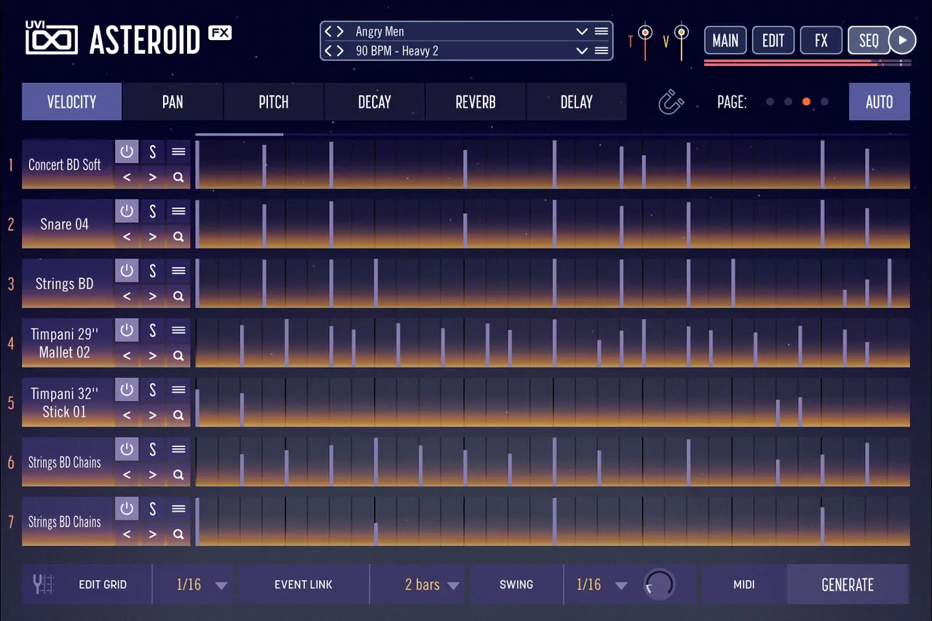Click the edit grid tuning fork icon
Screen dimensions: 932x621
click(44, 584)
